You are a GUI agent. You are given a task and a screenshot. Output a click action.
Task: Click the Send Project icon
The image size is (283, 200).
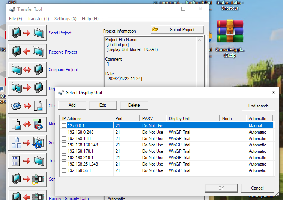(x=28, y=33)
